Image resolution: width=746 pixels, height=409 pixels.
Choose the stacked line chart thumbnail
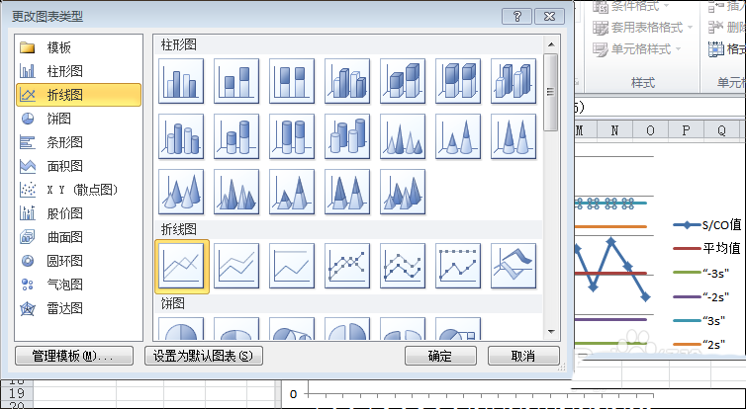tap(236, 266)
